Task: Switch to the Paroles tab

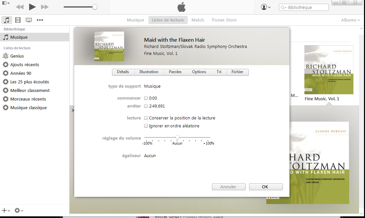Action: (x=175, y=72)
